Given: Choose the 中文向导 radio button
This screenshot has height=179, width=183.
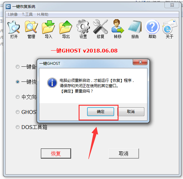Looking at the screenshot, I should click(x=18, y=97).
